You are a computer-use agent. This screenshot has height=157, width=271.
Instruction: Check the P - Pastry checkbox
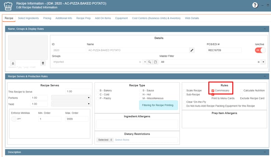coord(98,98)
